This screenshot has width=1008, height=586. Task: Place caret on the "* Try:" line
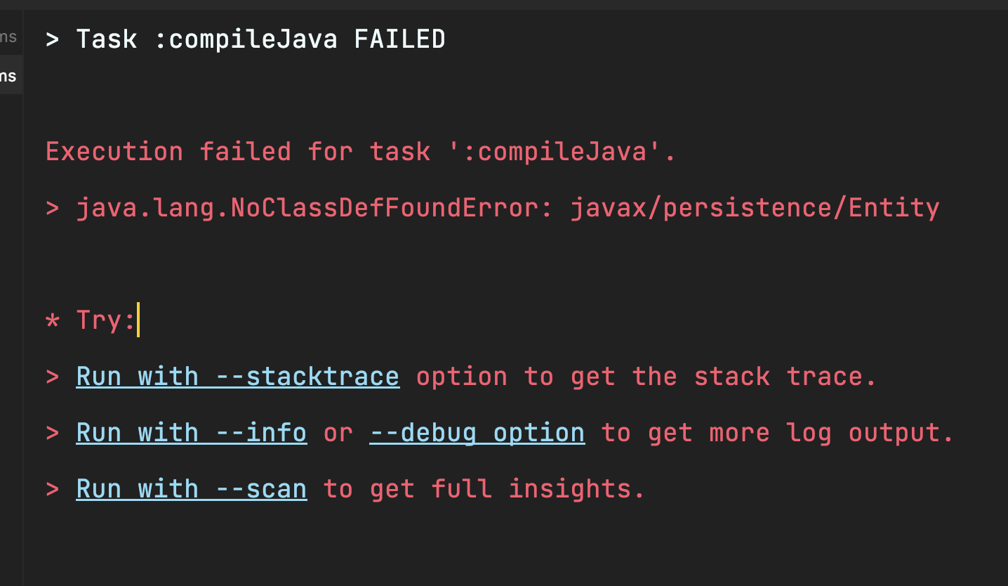pos(105,320)
